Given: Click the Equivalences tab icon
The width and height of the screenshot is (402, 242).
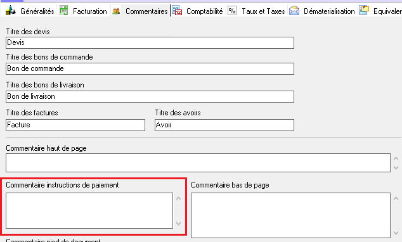Looking at the screenshot, I should [x=364, y=10].
